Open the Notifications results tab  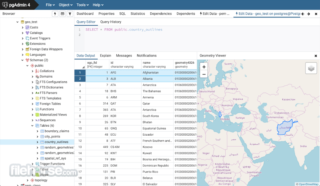[x=146, y=56]
